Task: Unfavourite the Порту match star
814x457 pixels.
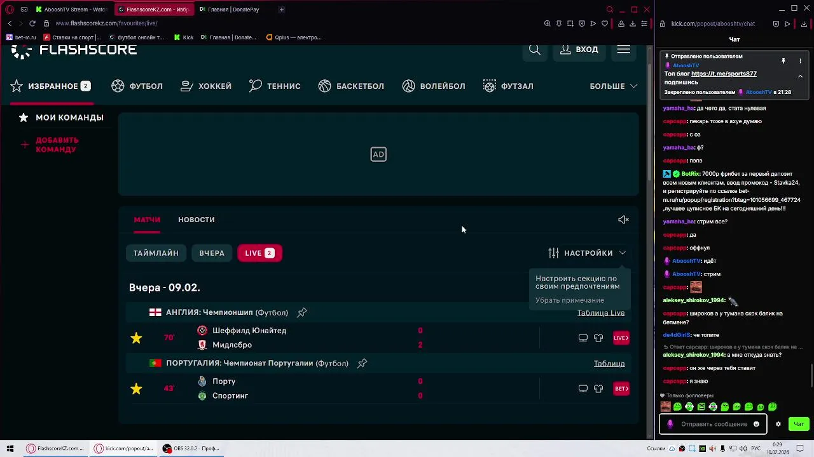Action: (136, 388)
